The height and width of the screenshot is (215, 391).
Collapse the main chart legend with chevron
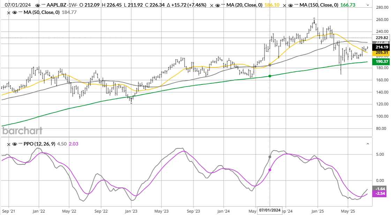pyautogui.click(x=368, y=5)
